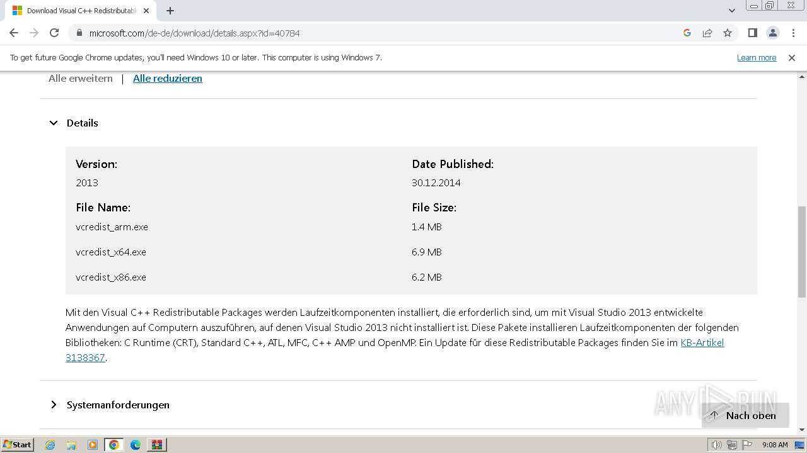The image size is (807, 453).
Task: Select file name vcredist_x64.exe
Action: pyautogui.click(x=111, y=252)
